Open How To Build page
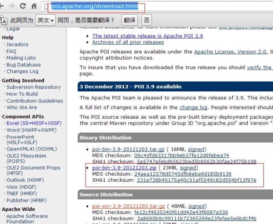 tap(22, 94)
